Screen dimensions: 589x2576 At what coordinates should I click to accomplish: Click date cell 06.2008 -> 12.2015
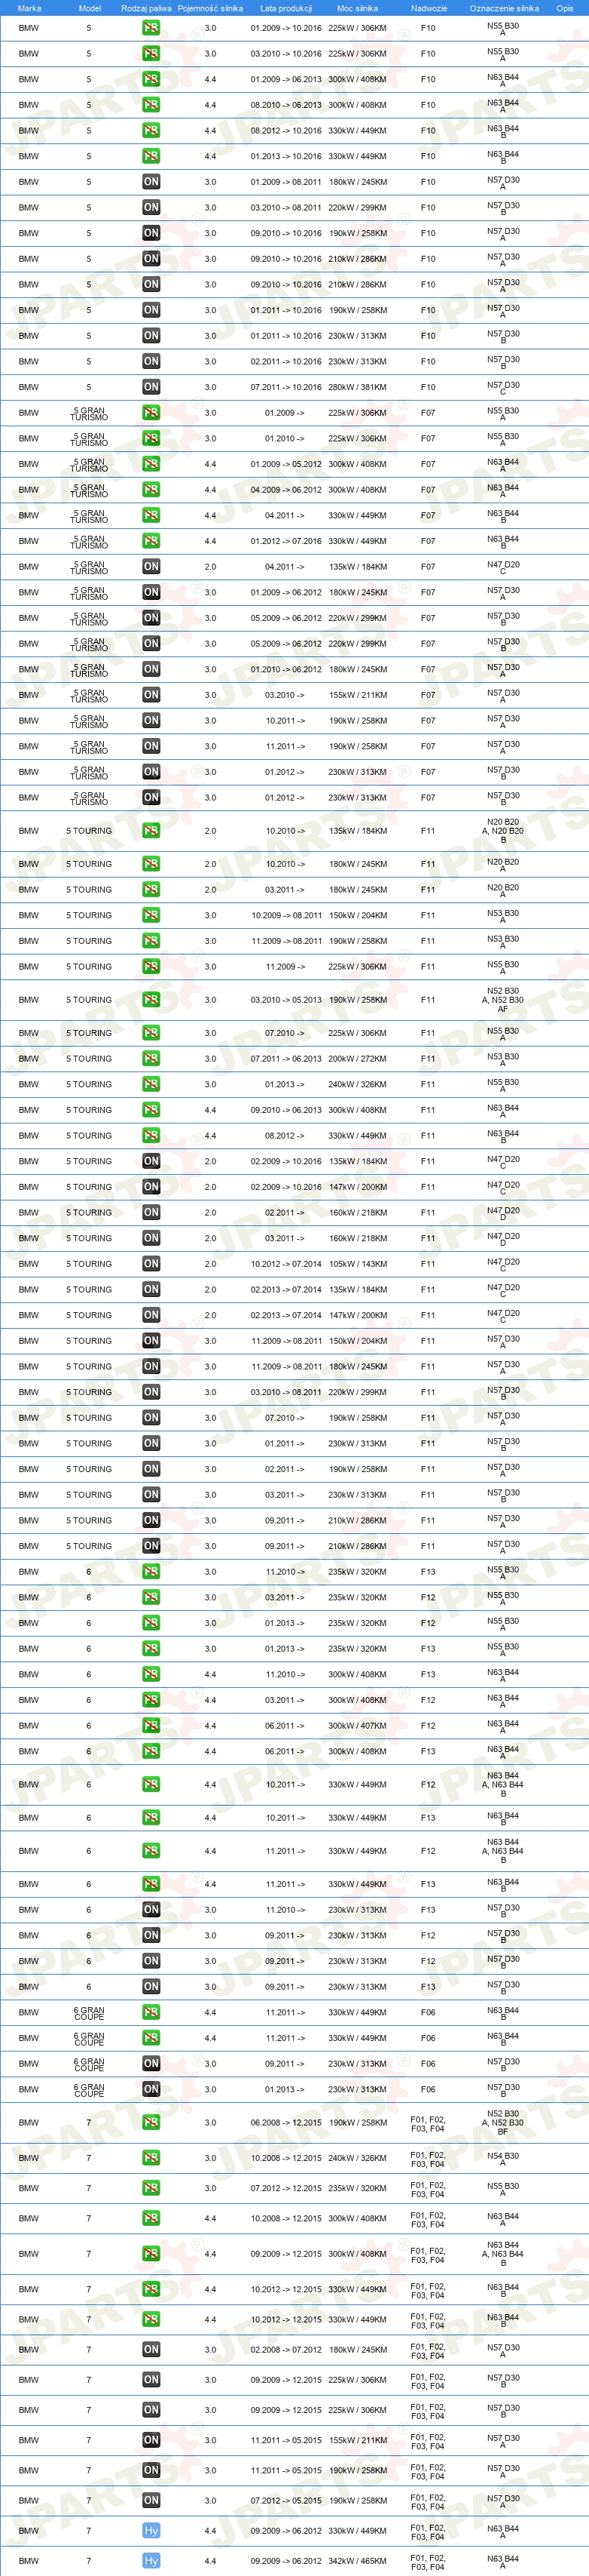[x=285, y=2123]
